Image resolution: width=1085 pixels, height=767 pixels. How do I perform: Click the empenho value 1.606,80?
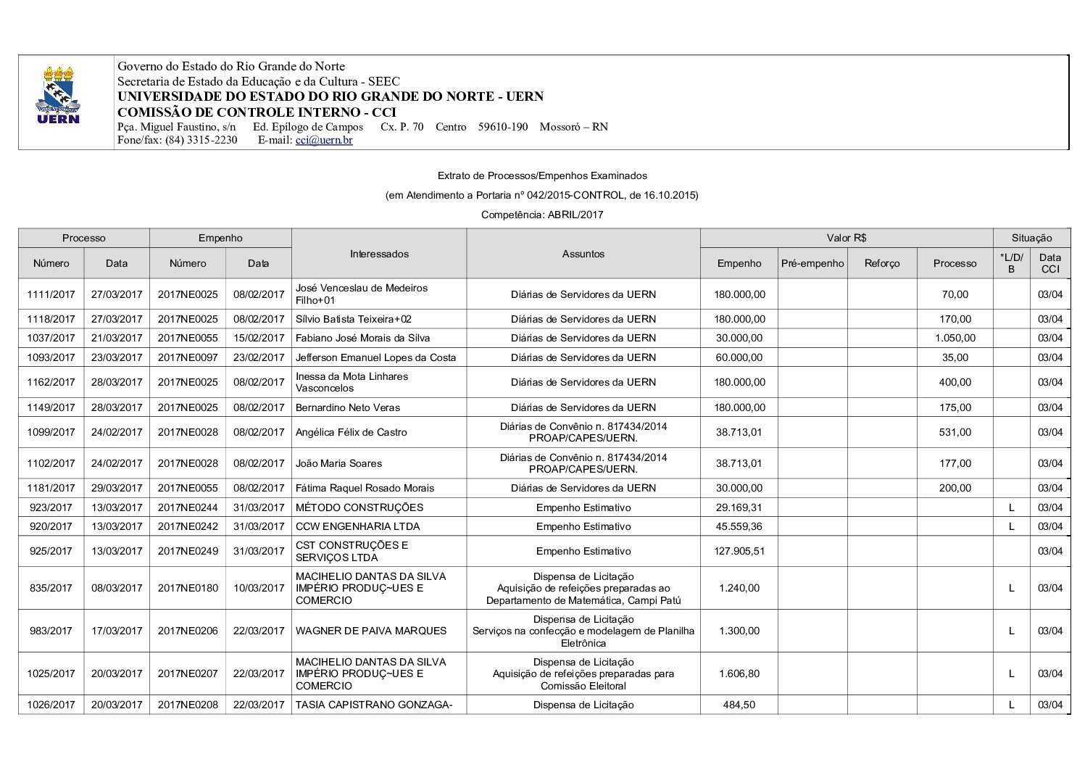click(x=739, y=673)
